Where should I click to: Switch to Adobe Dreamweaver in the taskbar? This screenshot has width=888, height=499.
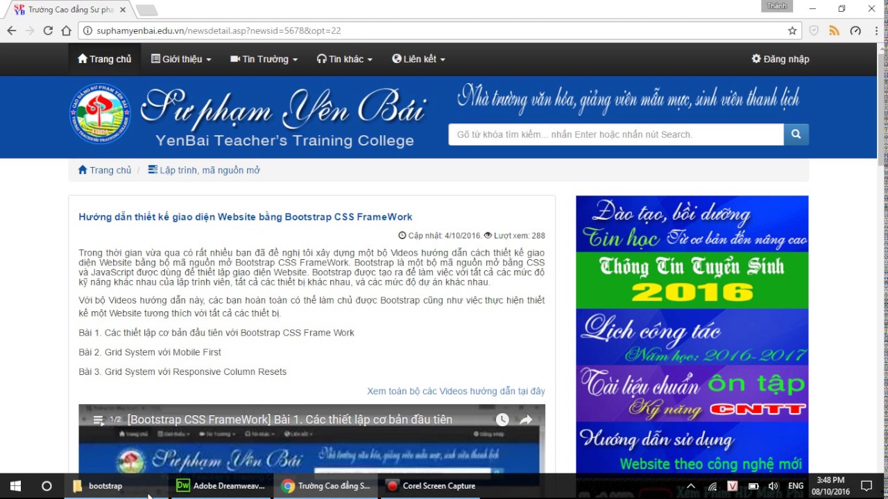point(221,486)
